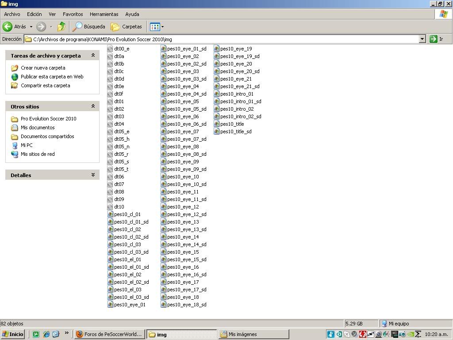Screen dimensions: 453x340
Task: Select the file name dt05_t
Action: [x=121, y=169]
